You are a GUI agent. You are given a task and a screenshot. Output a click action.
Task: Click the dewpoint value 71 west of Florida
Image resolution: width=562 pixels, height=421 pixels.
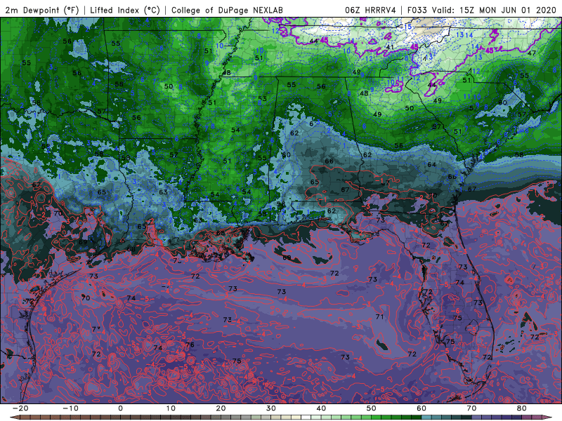coord(379,316)
